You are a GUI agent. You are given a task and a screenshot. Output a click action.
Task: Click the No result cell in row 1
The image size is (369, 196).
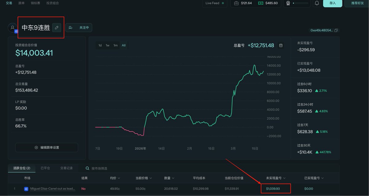point(83,189)
